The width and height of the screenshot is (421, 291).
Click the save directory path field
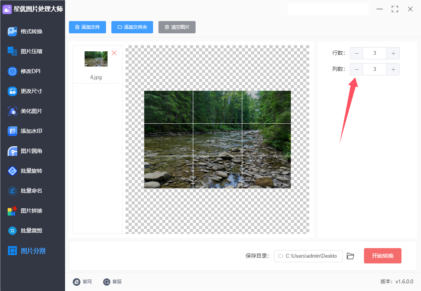point(308,256)
